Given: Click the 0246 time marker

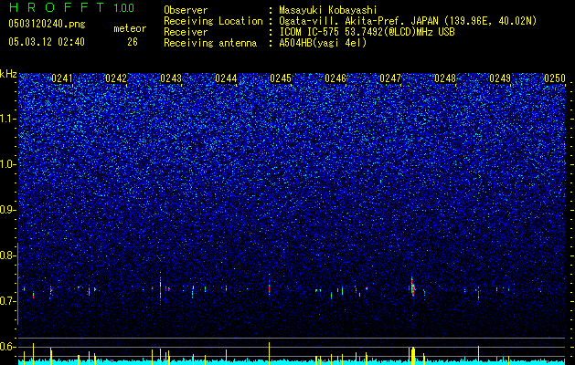Looking at the screenshot, I should [x=335, y=78].
